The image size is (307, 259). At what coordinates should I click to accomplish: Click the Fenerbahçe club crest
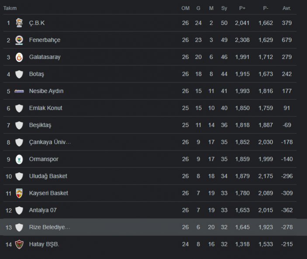[19, 40]
